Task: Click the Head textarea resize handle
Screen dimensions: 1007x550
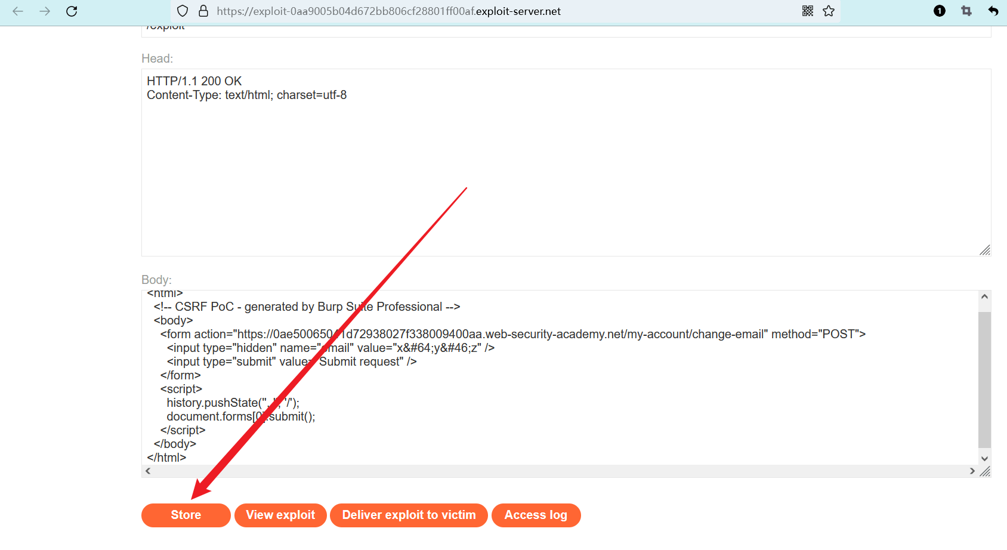Action: [x=985, y=251]
